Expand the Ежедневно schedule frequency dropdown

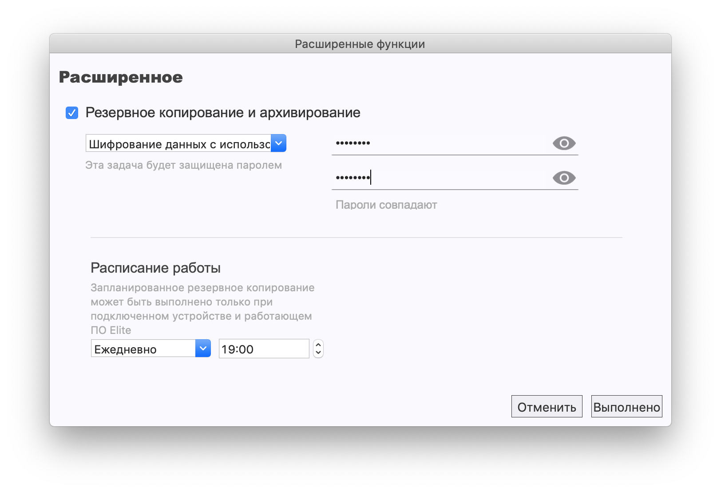click(x=144, y=349)
